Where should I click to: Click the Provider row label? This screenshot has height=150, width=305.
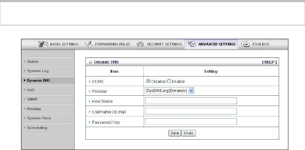click(x=99, y=91)
